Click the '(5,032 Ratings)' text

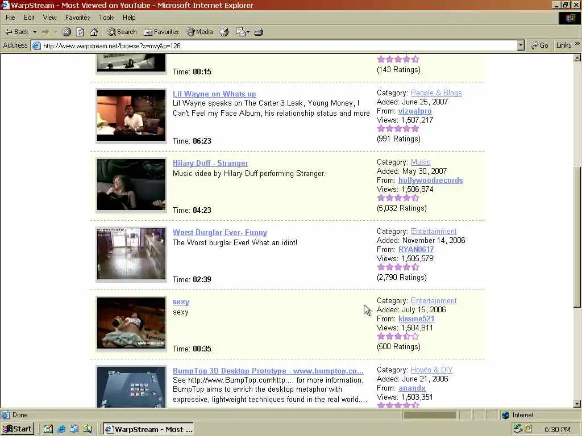(402, 208)
